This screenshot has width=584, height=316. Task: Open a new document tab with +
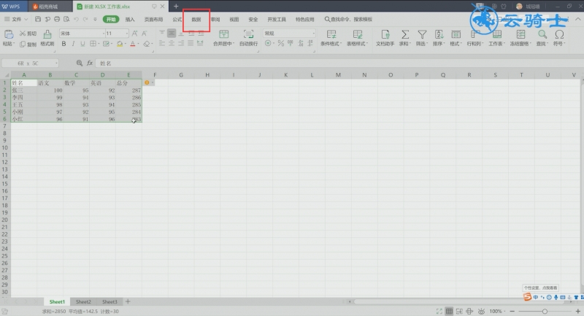point(176,7)
